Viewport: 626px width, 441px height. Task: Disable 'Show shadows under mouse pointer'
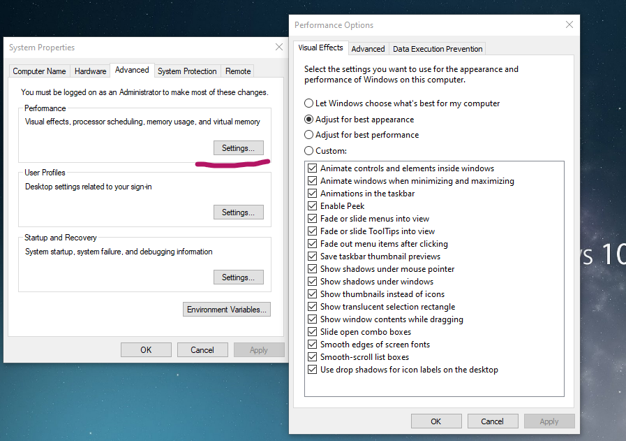312,269
